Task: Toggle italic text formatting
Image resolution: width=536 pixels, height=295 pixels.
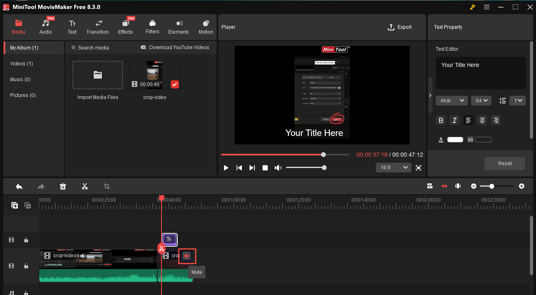Action: point(454,120)
